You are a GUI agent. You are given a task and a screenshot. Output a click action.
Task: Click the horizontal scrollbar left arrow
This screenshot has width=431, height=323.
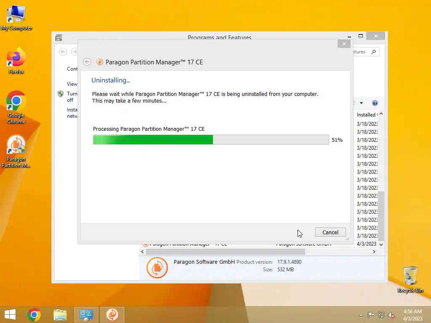[142, 252]
